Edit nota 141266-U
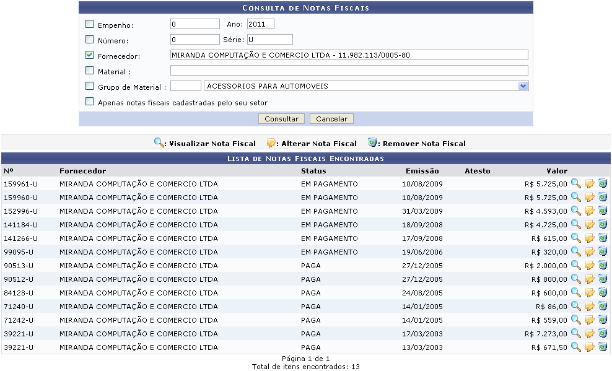This screenshot has height=371, width=612. (589, 238)
